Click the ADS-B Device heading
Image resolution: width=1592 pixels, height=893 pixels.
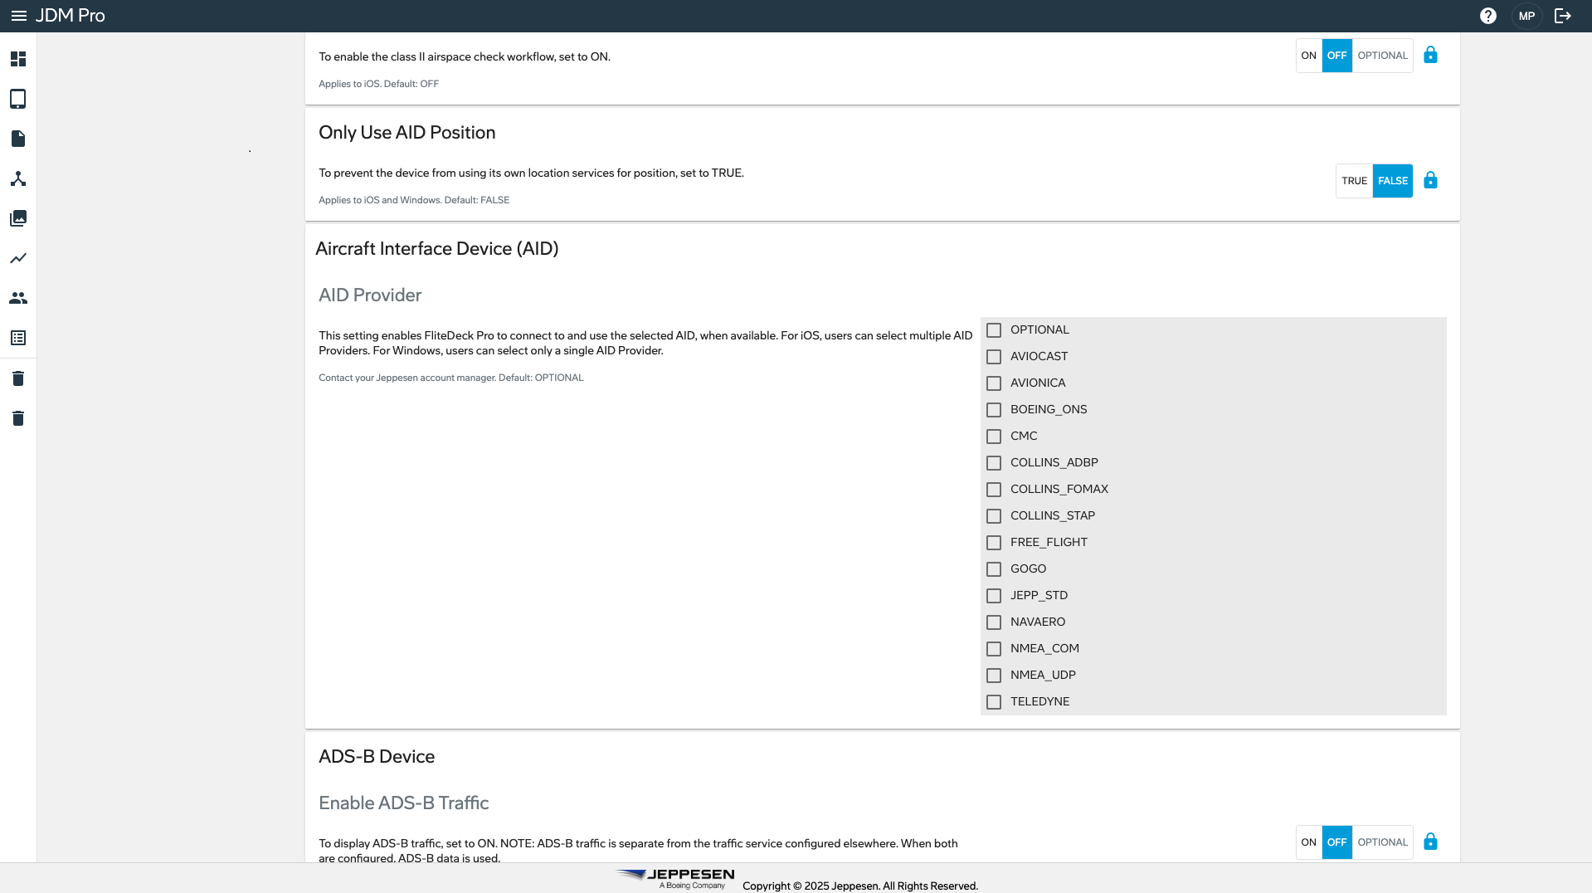pyautogui.click(x=377, y=757)
